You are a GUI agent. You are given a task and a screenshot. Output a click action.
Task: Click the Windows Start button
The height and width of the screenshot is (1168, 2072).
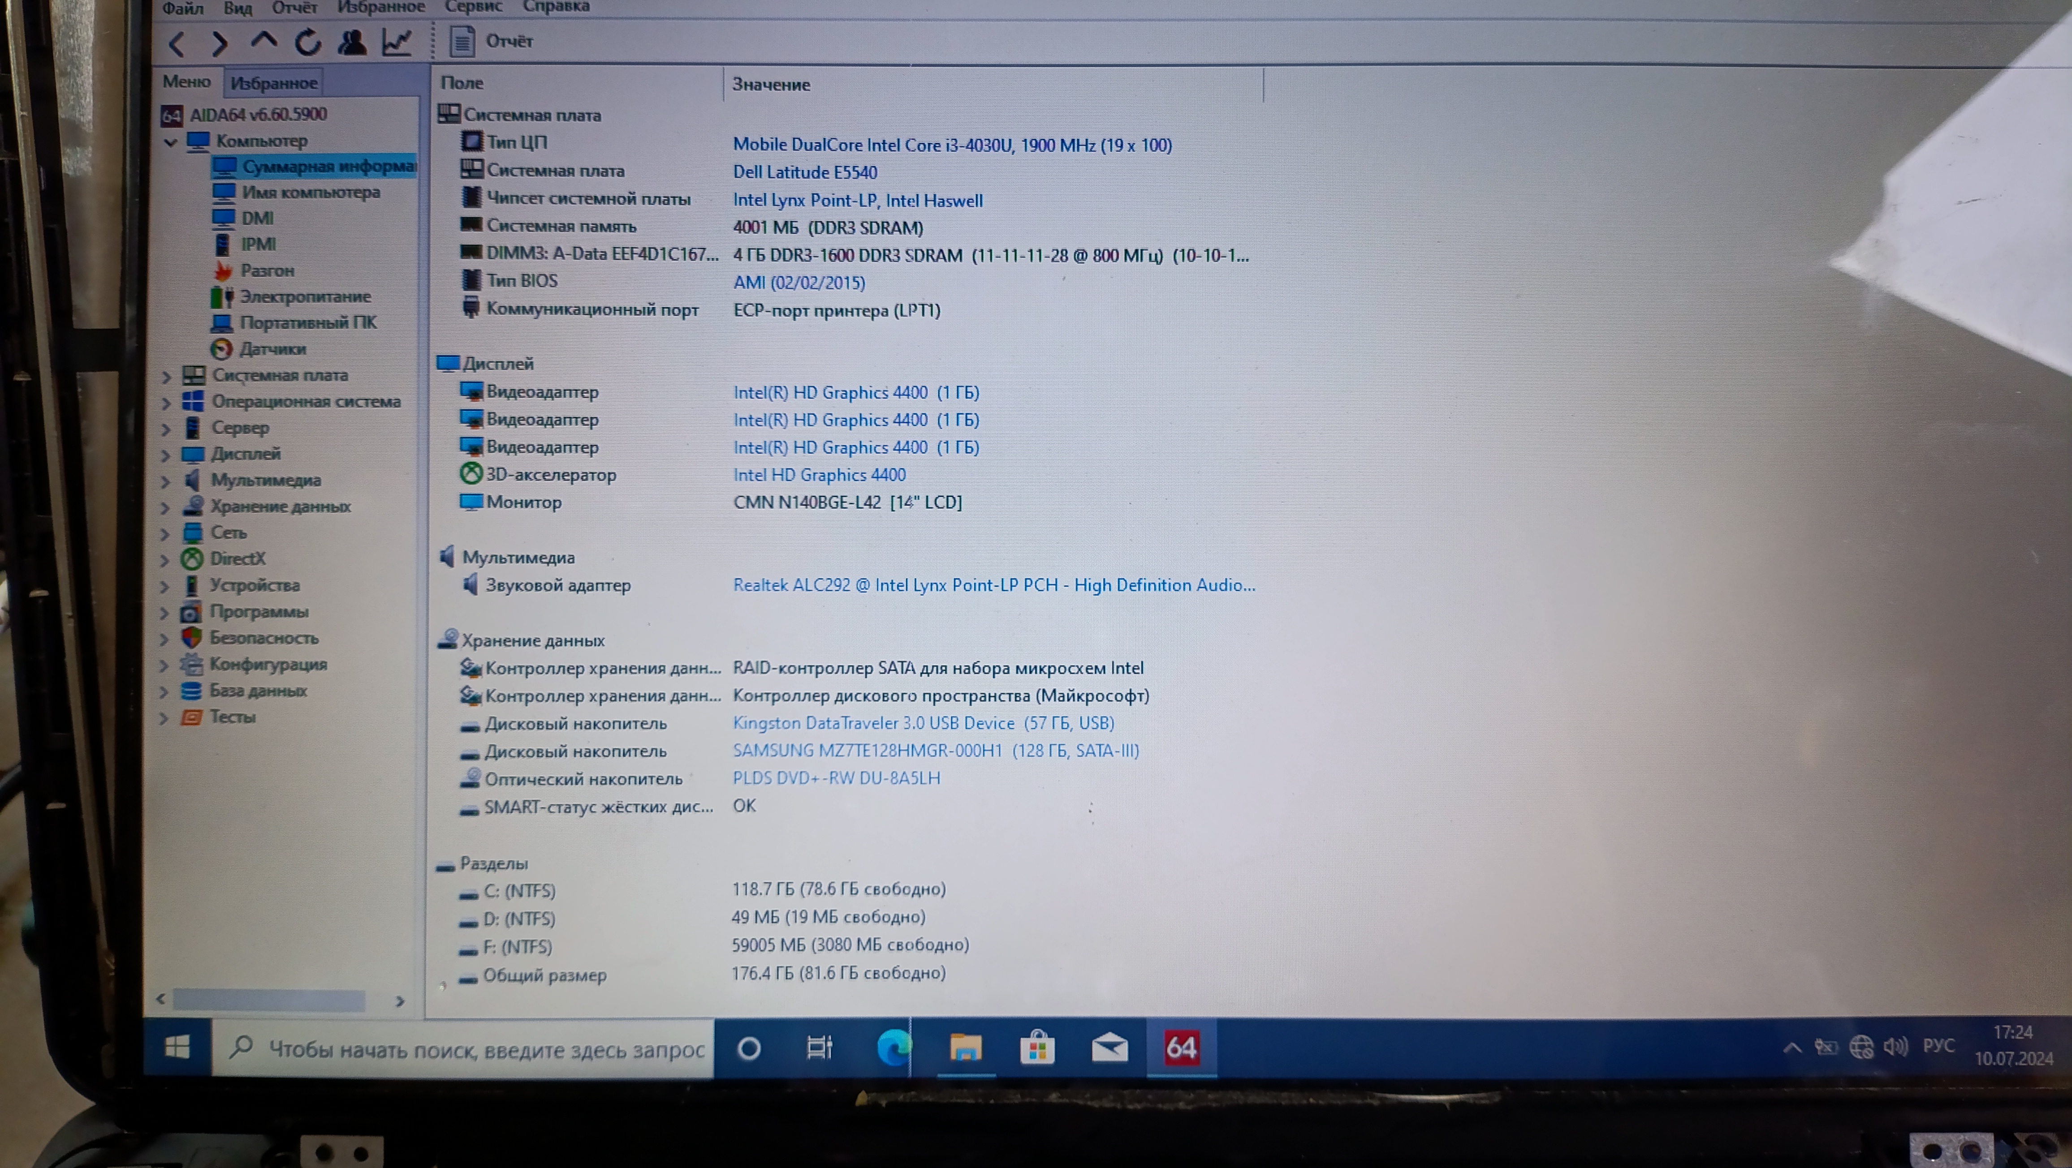[x=177, y=1047]
